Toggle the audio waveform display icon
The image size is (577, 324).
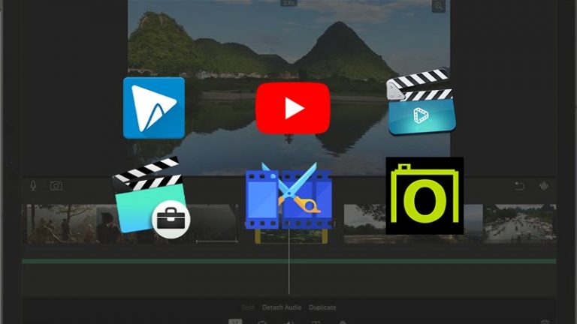[x=544, y=186]
